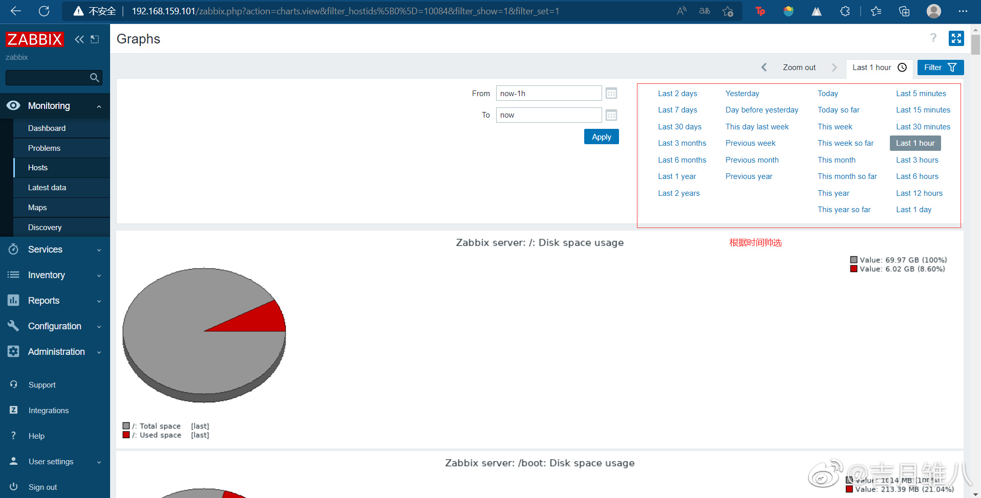The image size is (981, 498).
Task: Click the From time input field
Action: click(549, 93)
